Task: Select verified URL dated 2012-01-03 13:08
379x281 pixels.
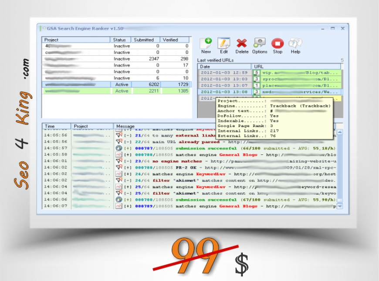Action: point(270,92)
